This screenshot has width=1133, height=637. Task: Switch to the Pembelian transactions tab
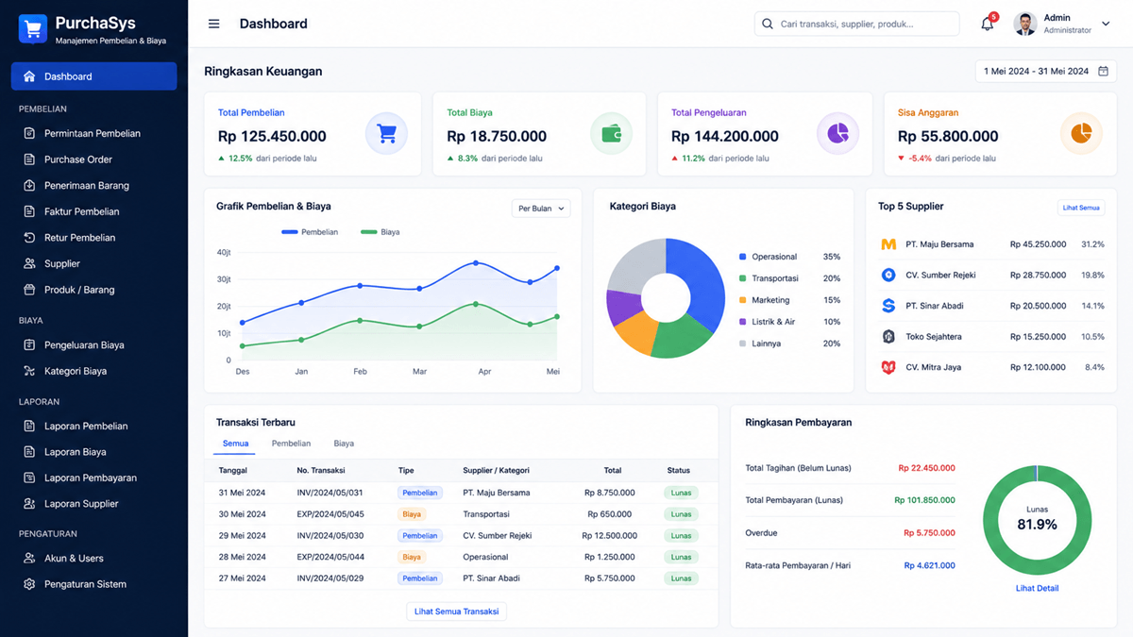click(291, 444)
